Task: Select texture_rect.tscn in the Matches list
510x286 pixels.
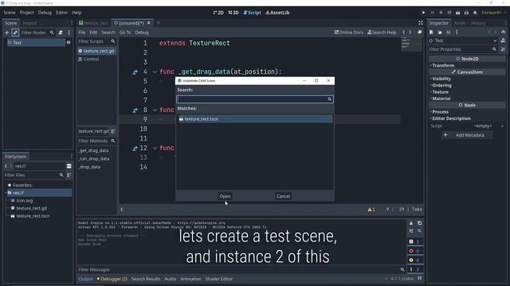Action: (x=255, y=119)
